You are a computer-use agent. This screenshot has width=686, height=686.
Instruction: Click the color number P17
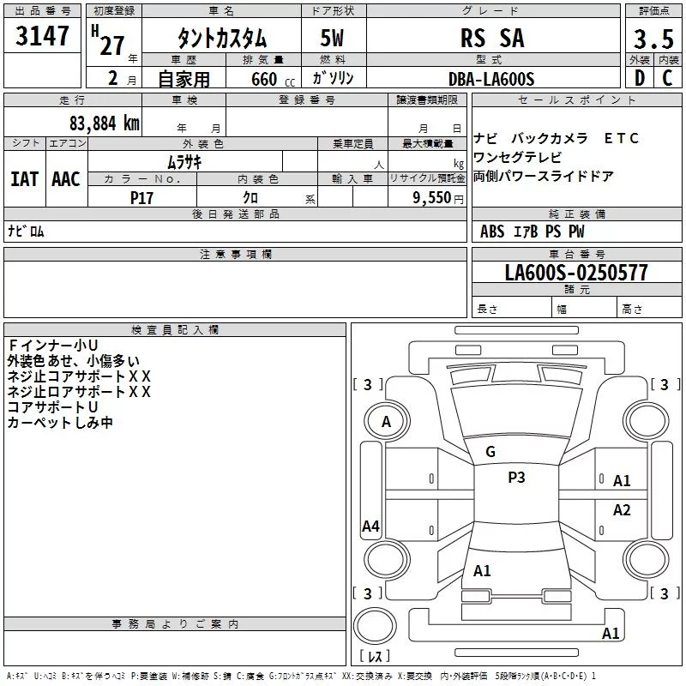(x=141, y=198)
